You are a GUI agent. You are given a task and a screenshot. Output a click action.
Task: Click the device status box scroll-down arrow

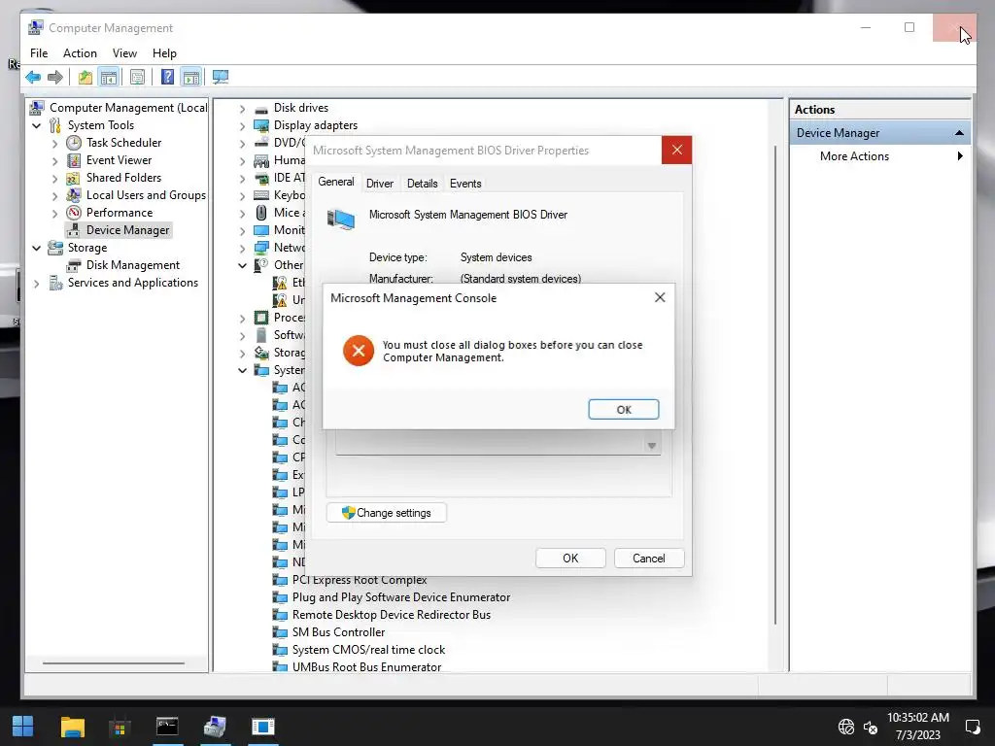[x=652, y=446]
